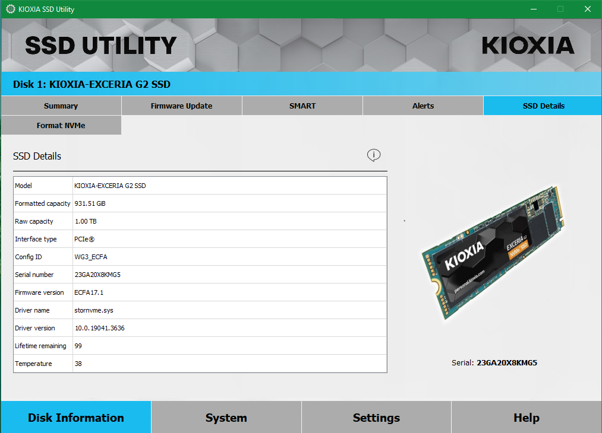The width and height of the screenshot is (602, 433).
Task: Go to the System section
Action: coord(226,418)
